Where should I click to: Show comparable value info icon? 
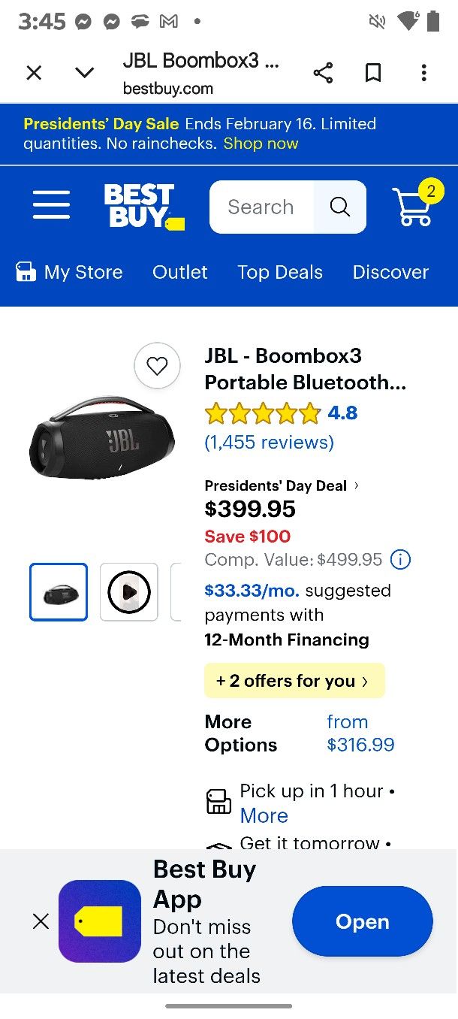click(x=401, y=560)
